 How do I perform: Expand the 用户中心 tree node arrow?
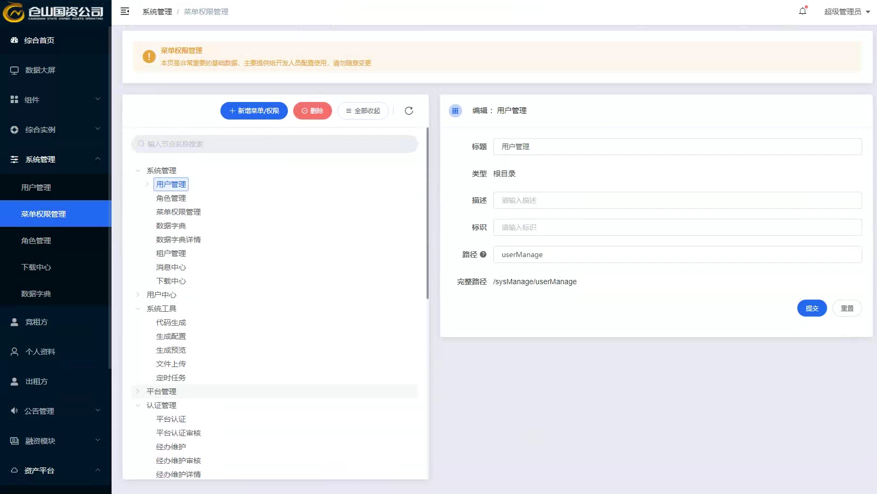138,295
